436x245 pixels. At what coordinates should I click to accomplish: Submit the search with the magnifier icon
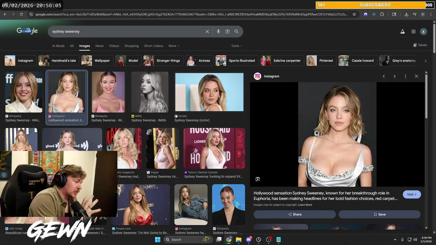236,31
